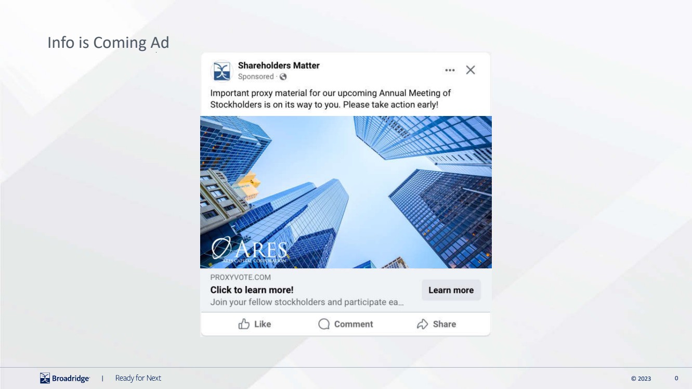Image resolution: width=692 pixels, height=389 pixels.
Task: Click the 'Info is Coming Ad' title
Action: (108, 43)
